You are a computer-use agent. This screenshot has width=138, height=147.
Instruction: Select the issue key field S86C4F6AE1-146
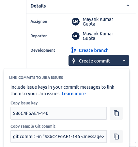point(59,113)
